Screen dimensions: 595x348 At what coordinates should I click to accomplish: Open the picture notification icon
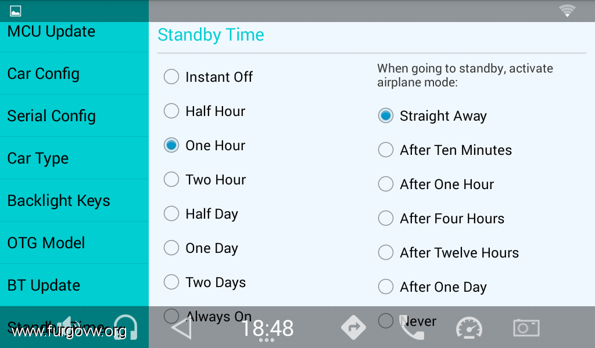click(16, 11)
